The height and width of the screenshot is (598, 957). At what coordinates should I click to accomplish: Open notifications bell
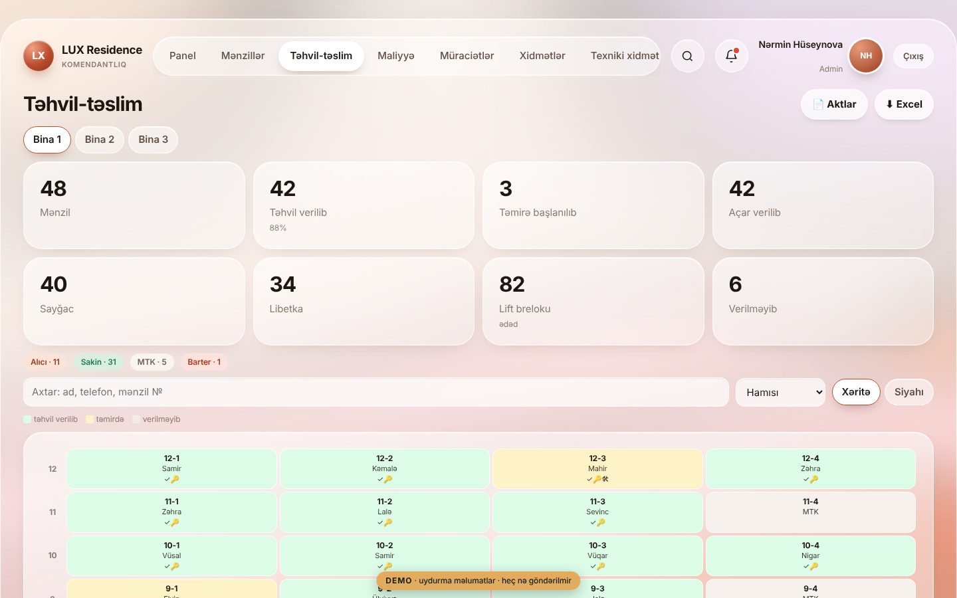[x=731, y=56]
